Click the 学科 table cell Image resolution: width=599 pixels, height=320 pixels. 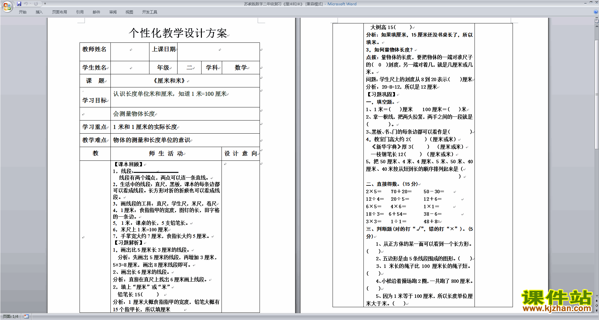pos(212,67)
